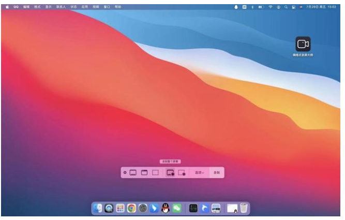The image size is (345, 220).
Task: Open QQ penguin app in dock
Action: click(166, 208)
